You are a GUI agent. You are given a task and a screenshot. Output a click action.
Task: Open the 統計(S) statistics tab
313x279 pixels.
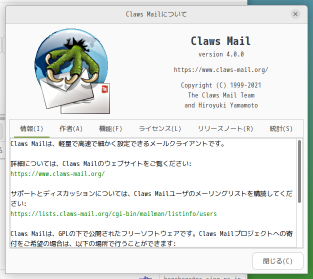pyautogui.click(x=281, y=128)
